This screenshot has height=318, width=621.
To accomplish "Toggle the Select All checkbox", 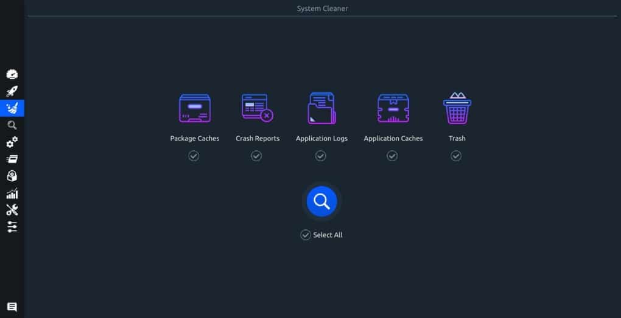I will click(306, 235).
